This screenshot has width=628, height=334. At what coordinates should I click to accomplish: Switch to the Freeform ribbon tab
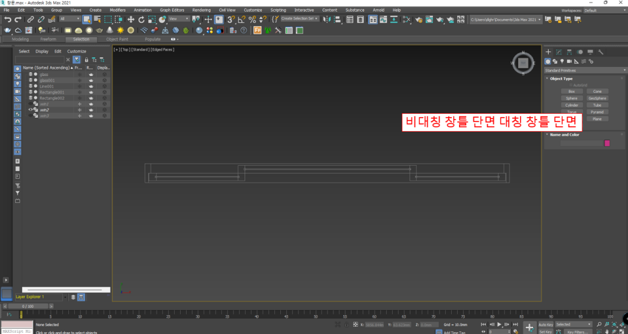click(x=48, y=39)
